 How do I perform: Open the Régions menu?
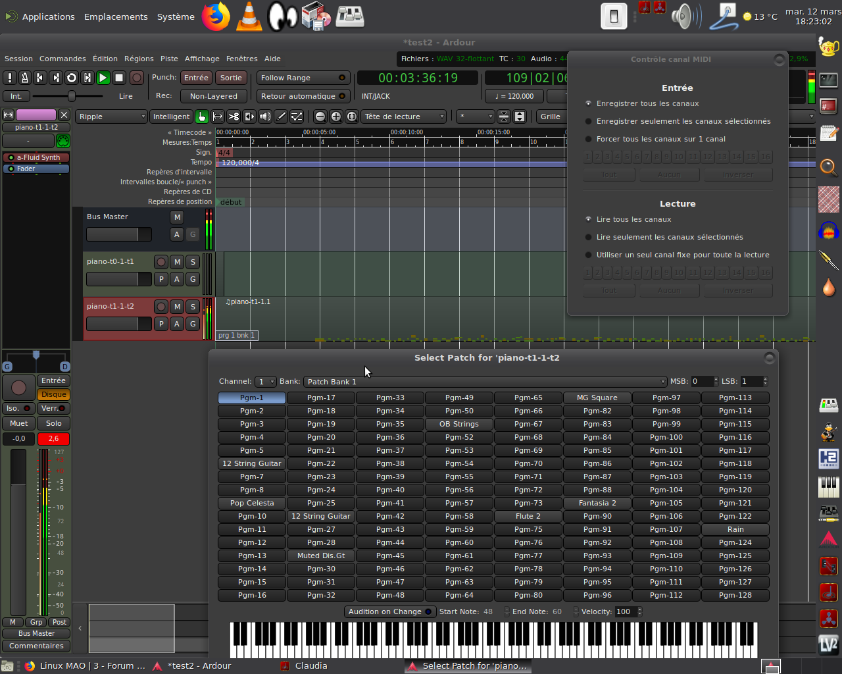point(139,59)
